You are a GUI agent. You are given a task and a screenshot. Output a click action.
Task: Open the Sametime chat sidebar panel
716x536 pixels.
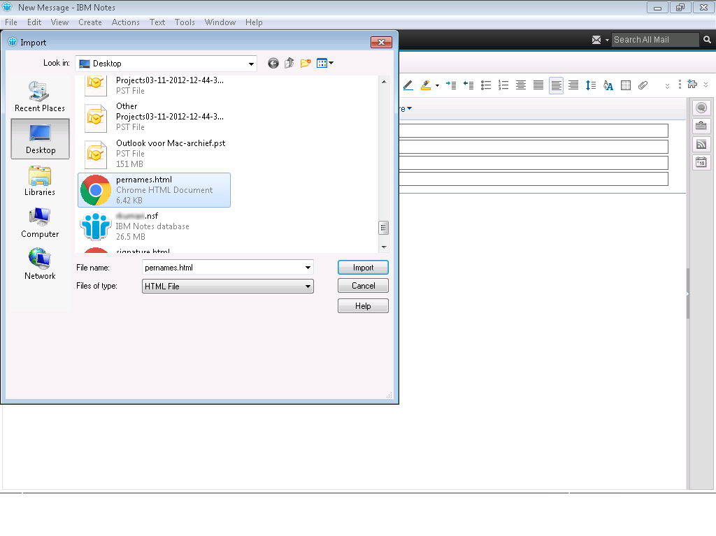click(701, 108)
